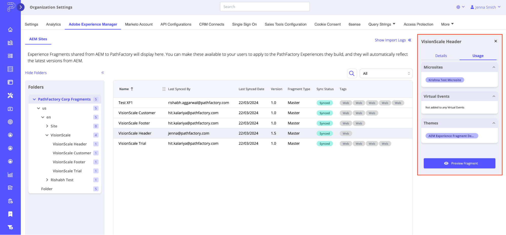Open the All filter dropdown
This screenshot has height=235, width=506.
click(386, 73)
